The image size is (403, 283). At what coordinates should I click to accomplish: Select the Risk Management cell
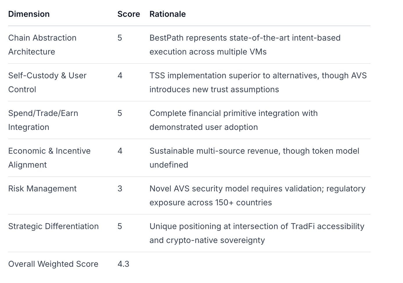[42, 188]
